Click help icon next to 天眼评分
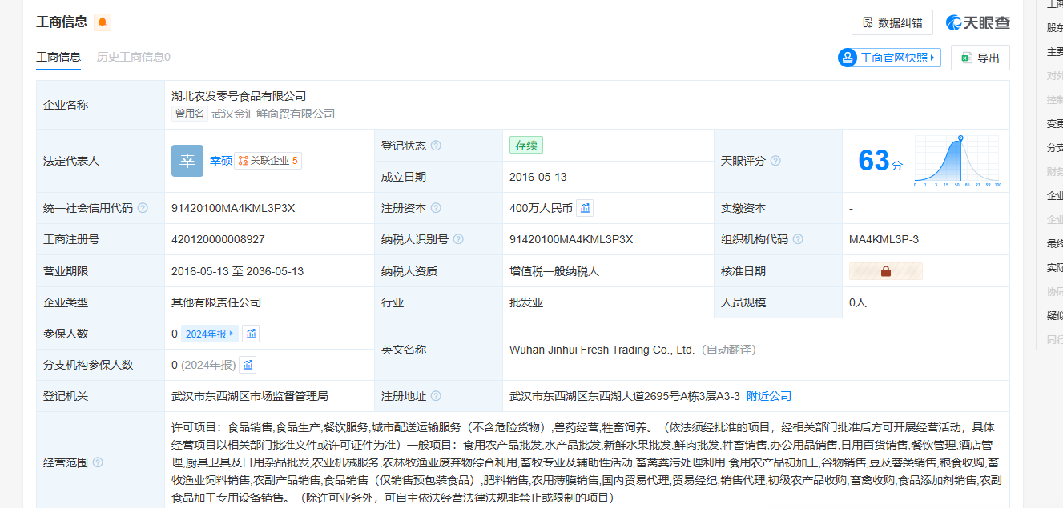The image size is (1063, 508). [x=775, y=161]
